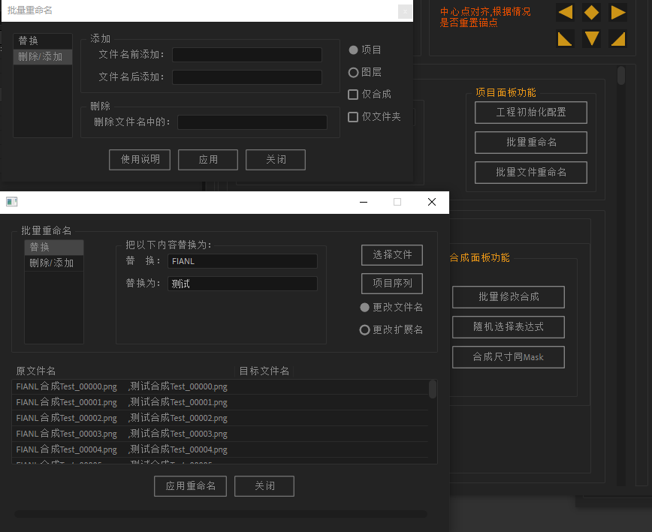
Task: Click the right-pointing anchor arrow icon
Action: [618, 12]
